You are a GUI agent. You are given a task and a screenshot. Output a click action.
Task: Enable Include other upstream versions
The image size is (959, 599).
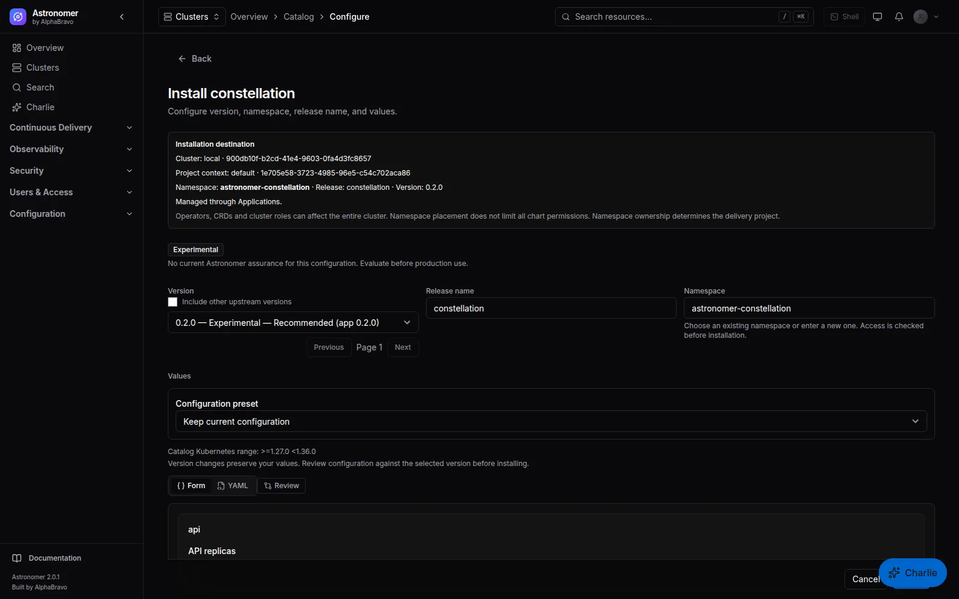coord(173,302)
